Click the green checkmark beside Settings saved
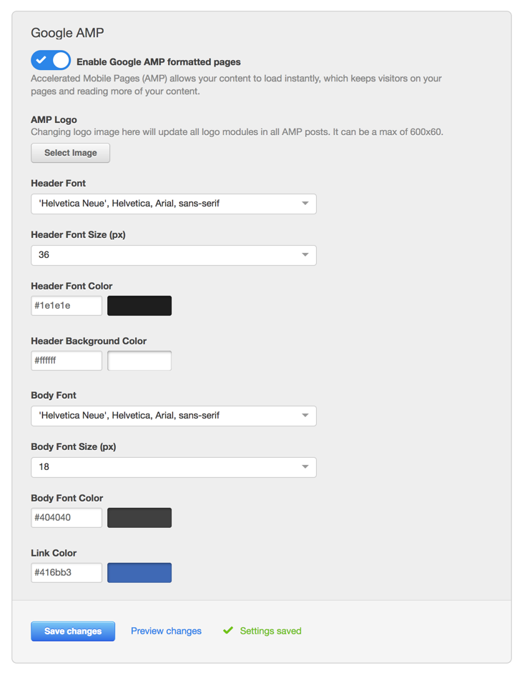The width and height of the screenshot is (522, 675). (227, 630)
